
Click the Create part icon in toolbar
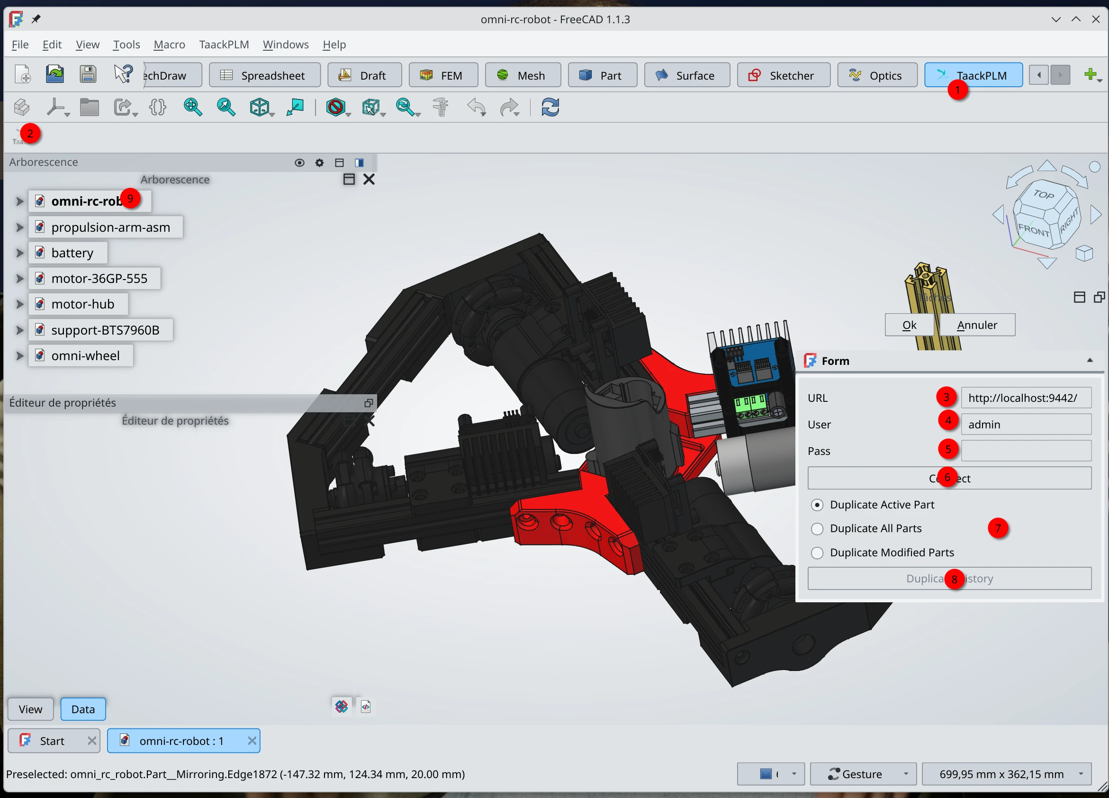21,107
